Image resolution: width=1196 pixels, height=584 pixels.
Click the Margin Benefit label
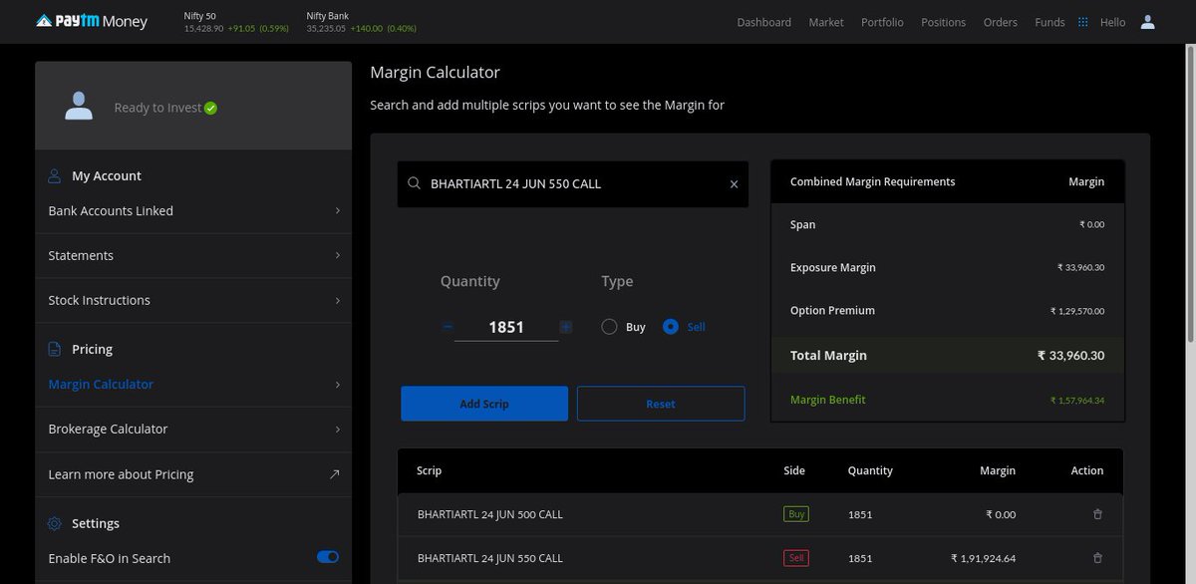click(827, 400)
